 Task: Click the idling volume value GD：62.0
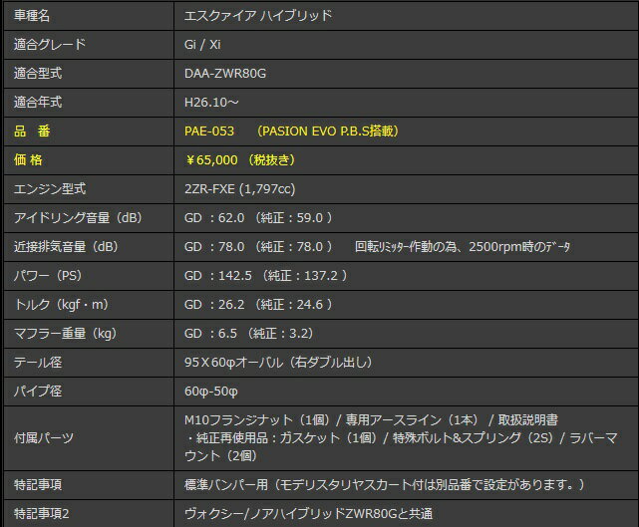[212, 217]
